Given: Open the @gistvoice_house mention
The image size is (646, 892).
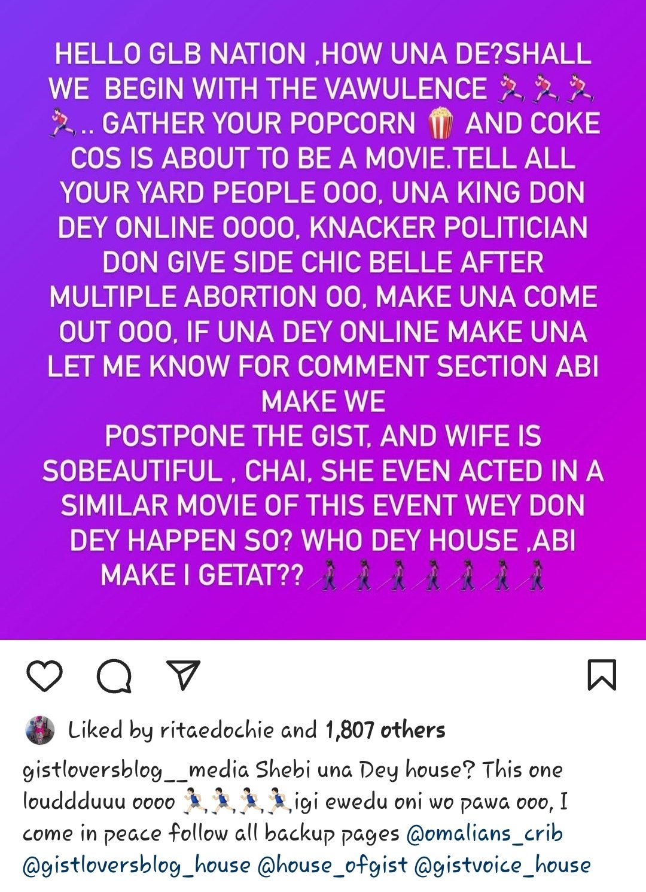Looking at the screenshot, I should 502,865.
